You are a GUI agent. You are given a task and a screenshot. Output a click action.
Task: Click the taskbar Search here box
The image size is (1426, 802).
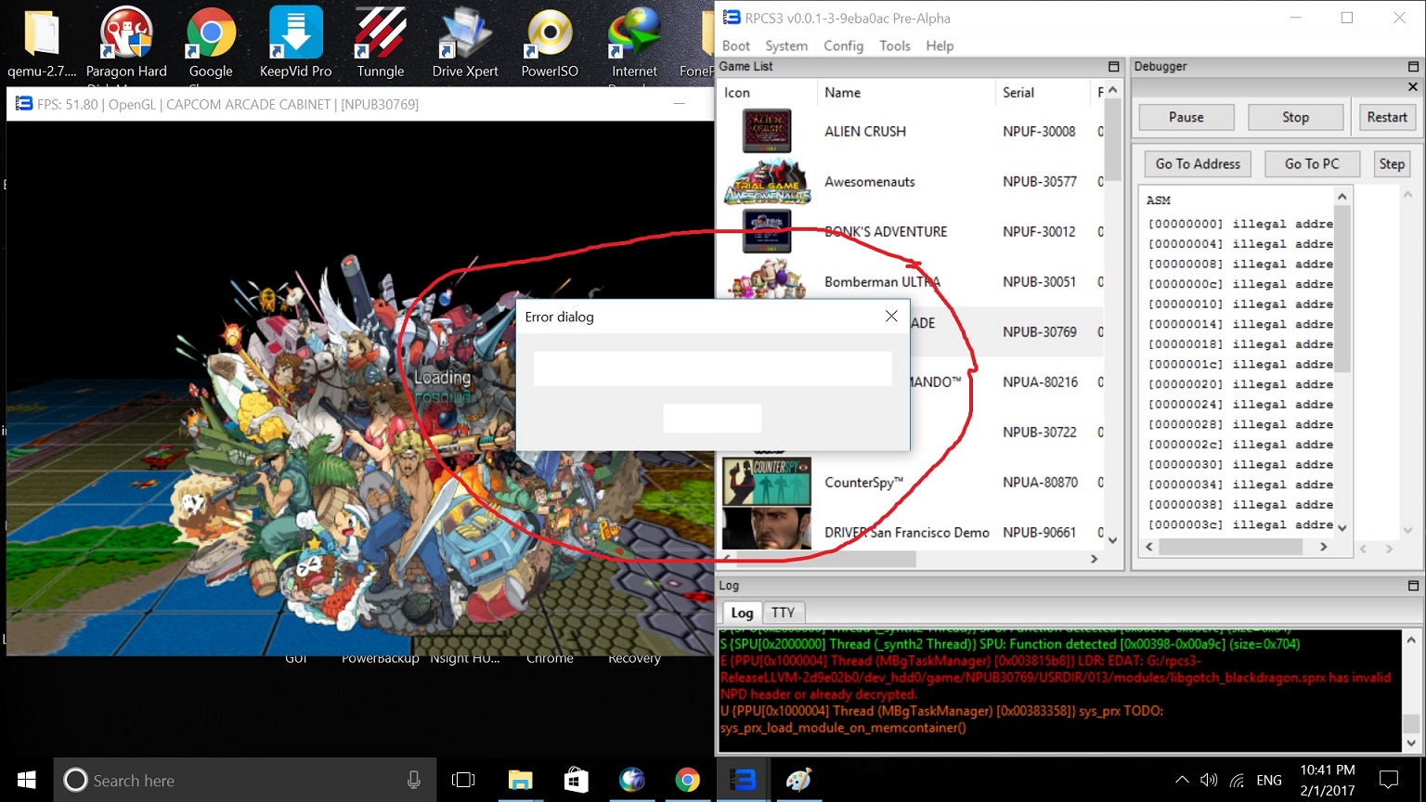click(x=245, y=780)
